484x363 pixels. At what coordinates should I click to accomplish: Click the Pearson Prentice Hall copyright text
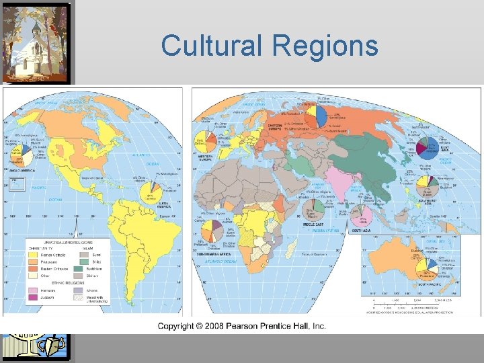(242, 326)
